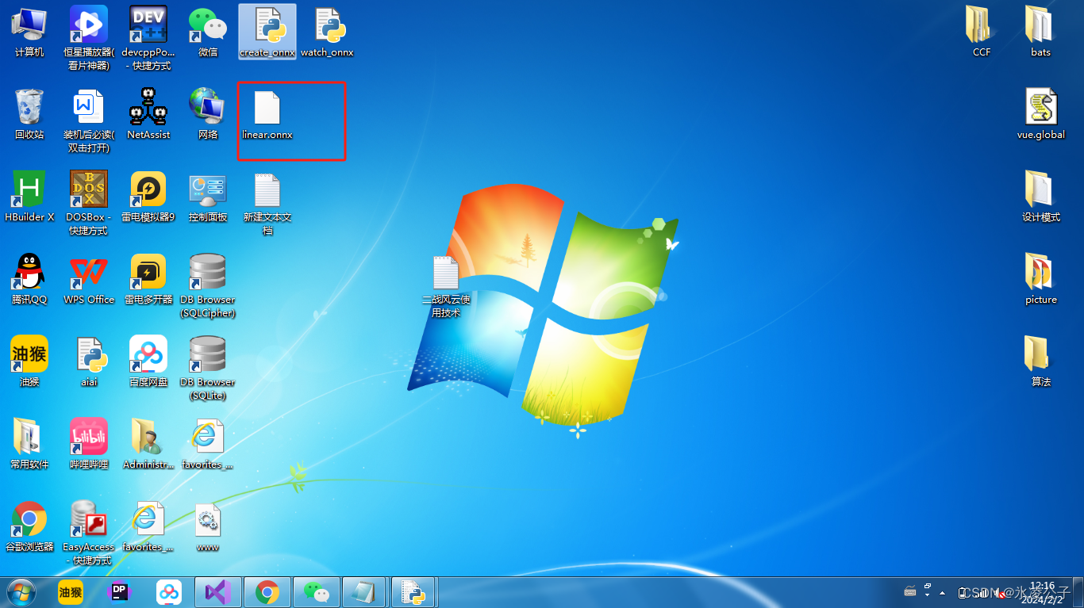Select the devcppPortable shortcut icon
Viewport: 1084px width, 608px height.
(x=148, y=38)
